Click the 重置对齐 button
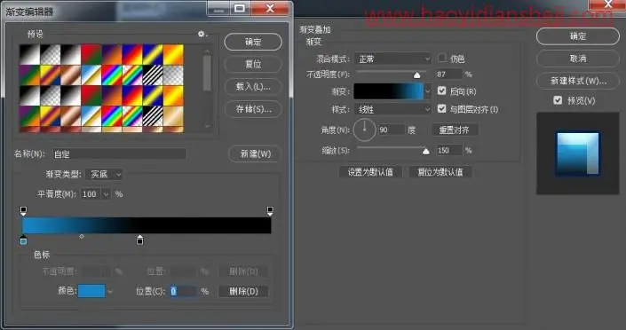 455,130
